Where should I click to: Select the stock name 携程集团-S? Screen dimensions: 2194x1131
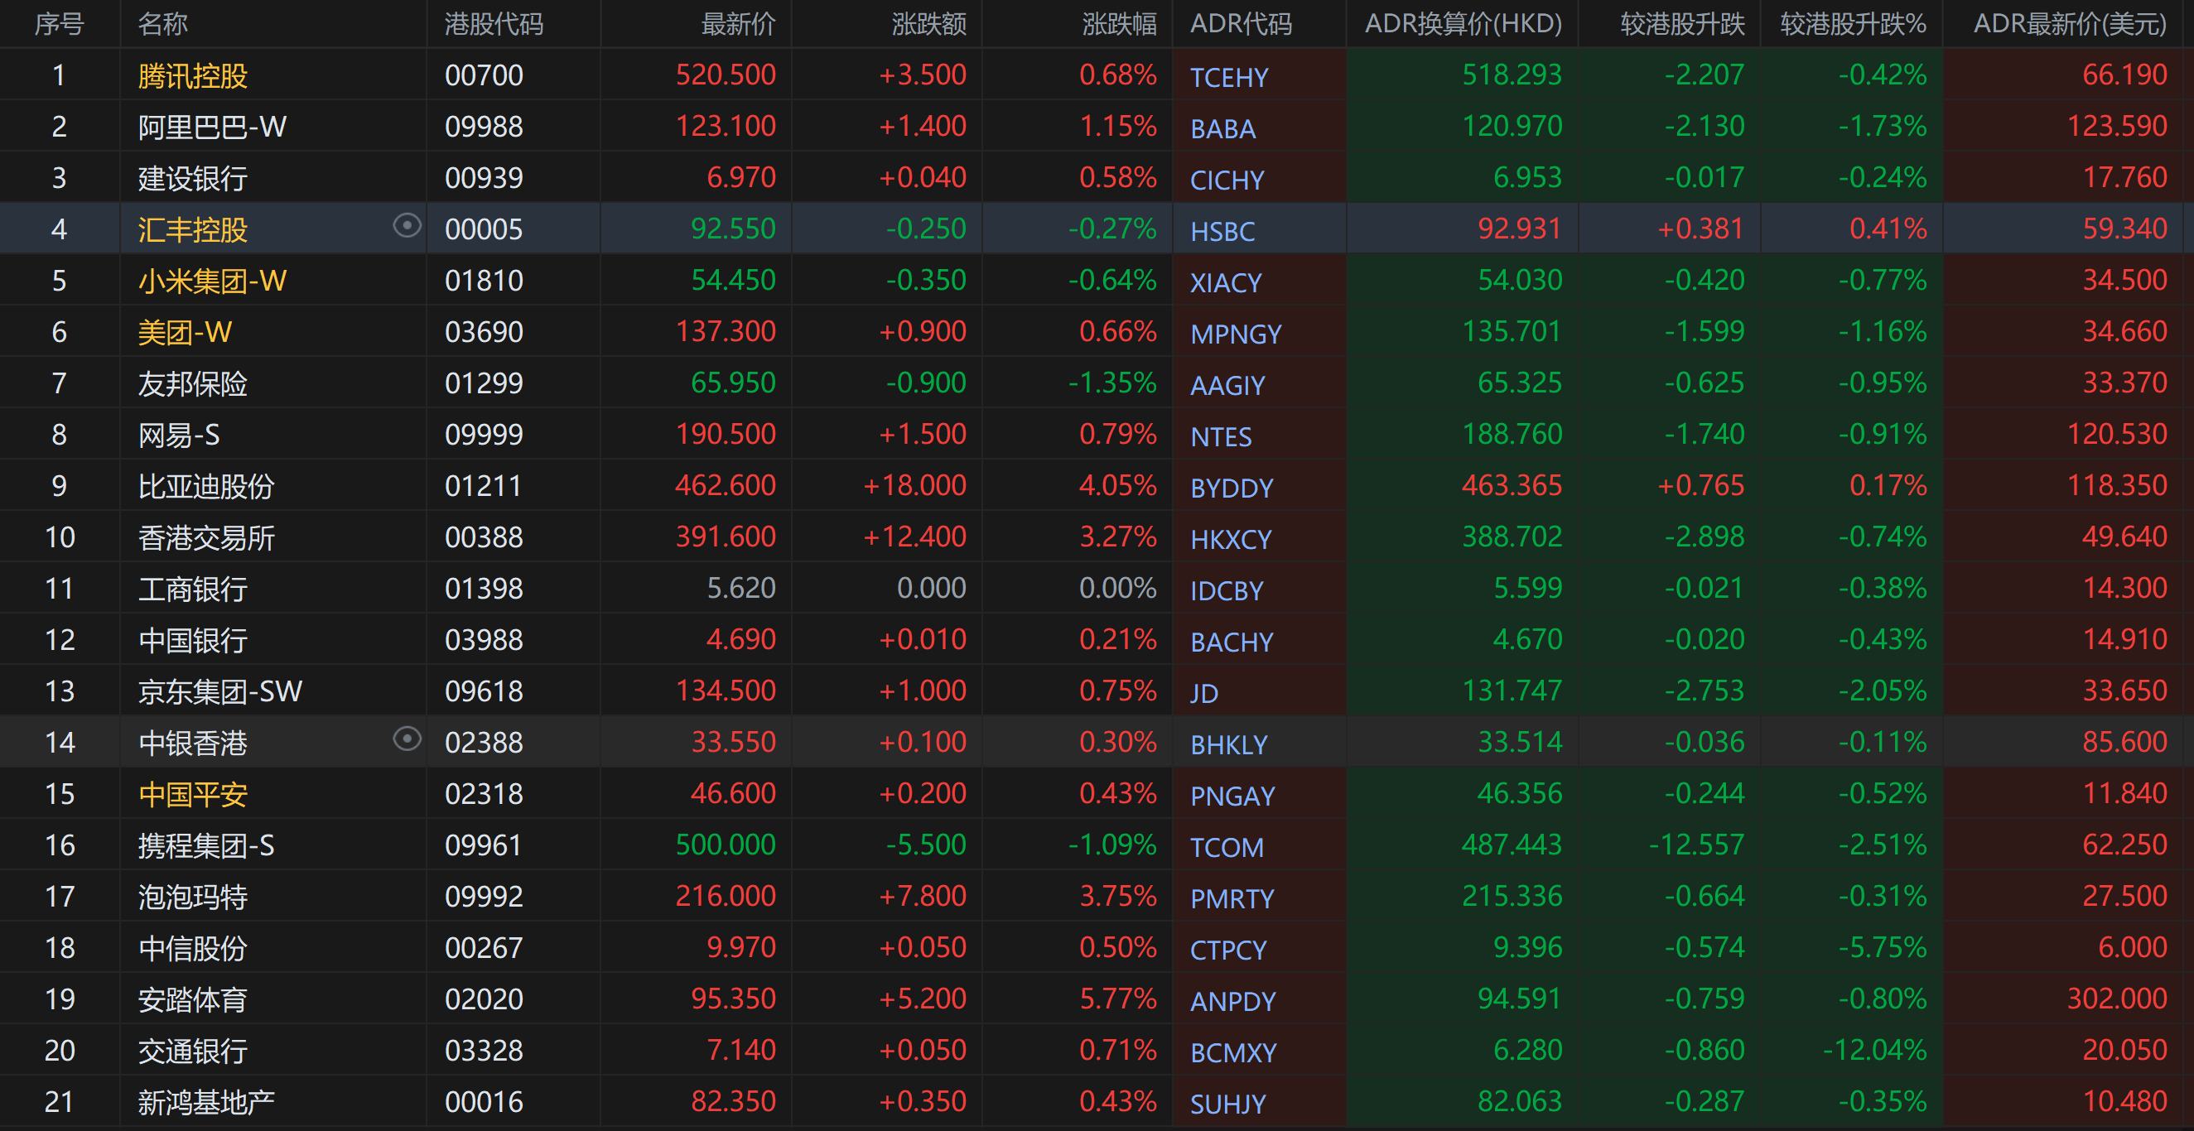coord(206,845)
